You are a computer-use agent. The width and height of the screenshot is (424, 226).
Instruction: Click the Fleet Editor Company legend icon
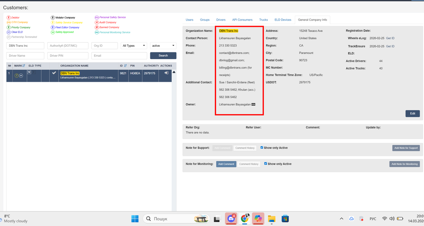(53, 27)
